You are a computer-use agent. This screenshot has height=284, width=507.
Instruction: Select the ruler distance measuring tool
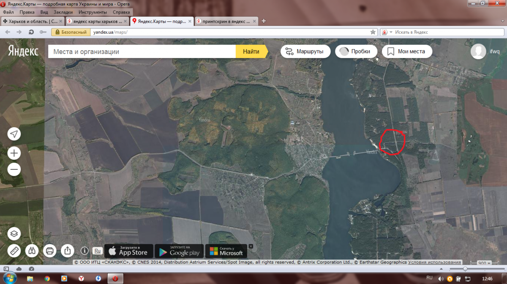coord(14,251)
